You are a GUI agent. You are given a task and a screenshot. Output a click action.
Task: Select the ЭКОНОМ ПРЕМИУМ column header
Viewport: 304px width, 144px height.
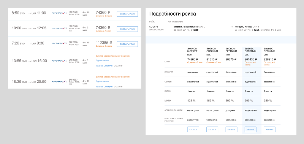pos(231,50)
